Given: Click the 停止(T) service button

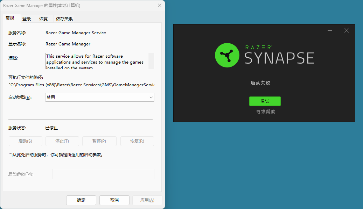Looking at the screenshot, I should (62, 141).
